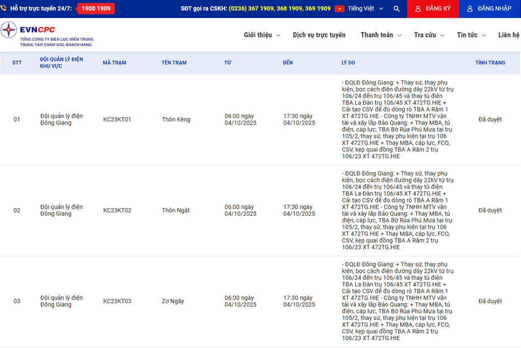Click the ĐĂNG KÝ button
Screen dimensions: 521x348
(433, 9)
